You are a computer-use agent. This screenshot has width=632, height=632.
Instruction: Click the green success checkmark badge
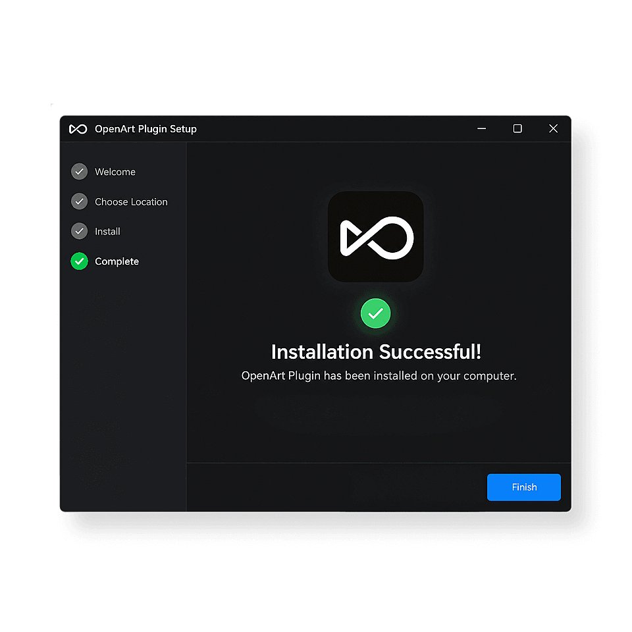click(376, 313)
